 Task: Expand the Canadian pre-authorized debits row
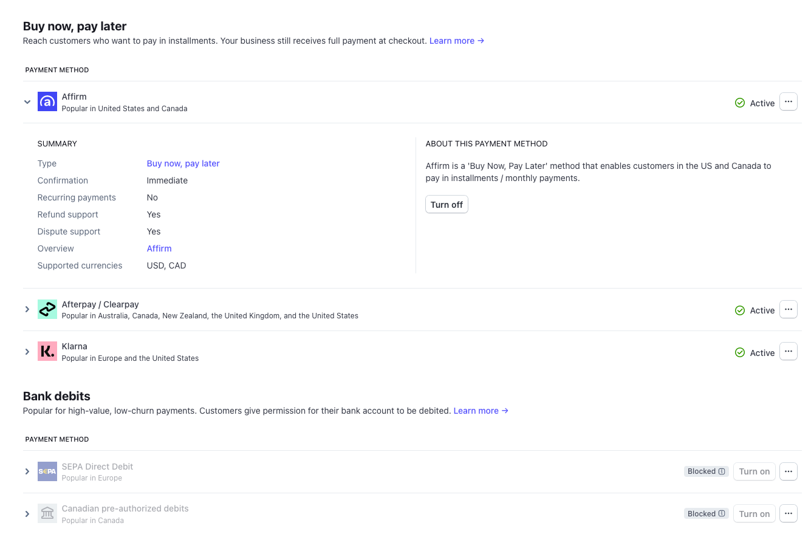point(27,514)
